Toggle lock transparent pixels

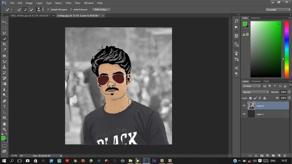[x=250, y=98]
